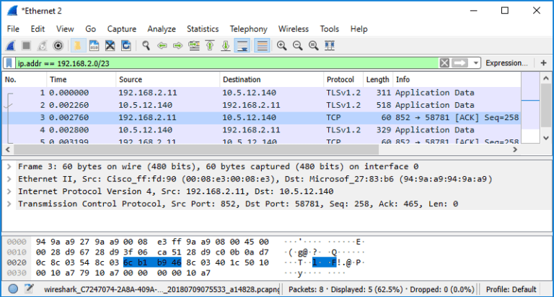Add a filter button with plus
The image size is (554, 297).
tap(543, 63)
